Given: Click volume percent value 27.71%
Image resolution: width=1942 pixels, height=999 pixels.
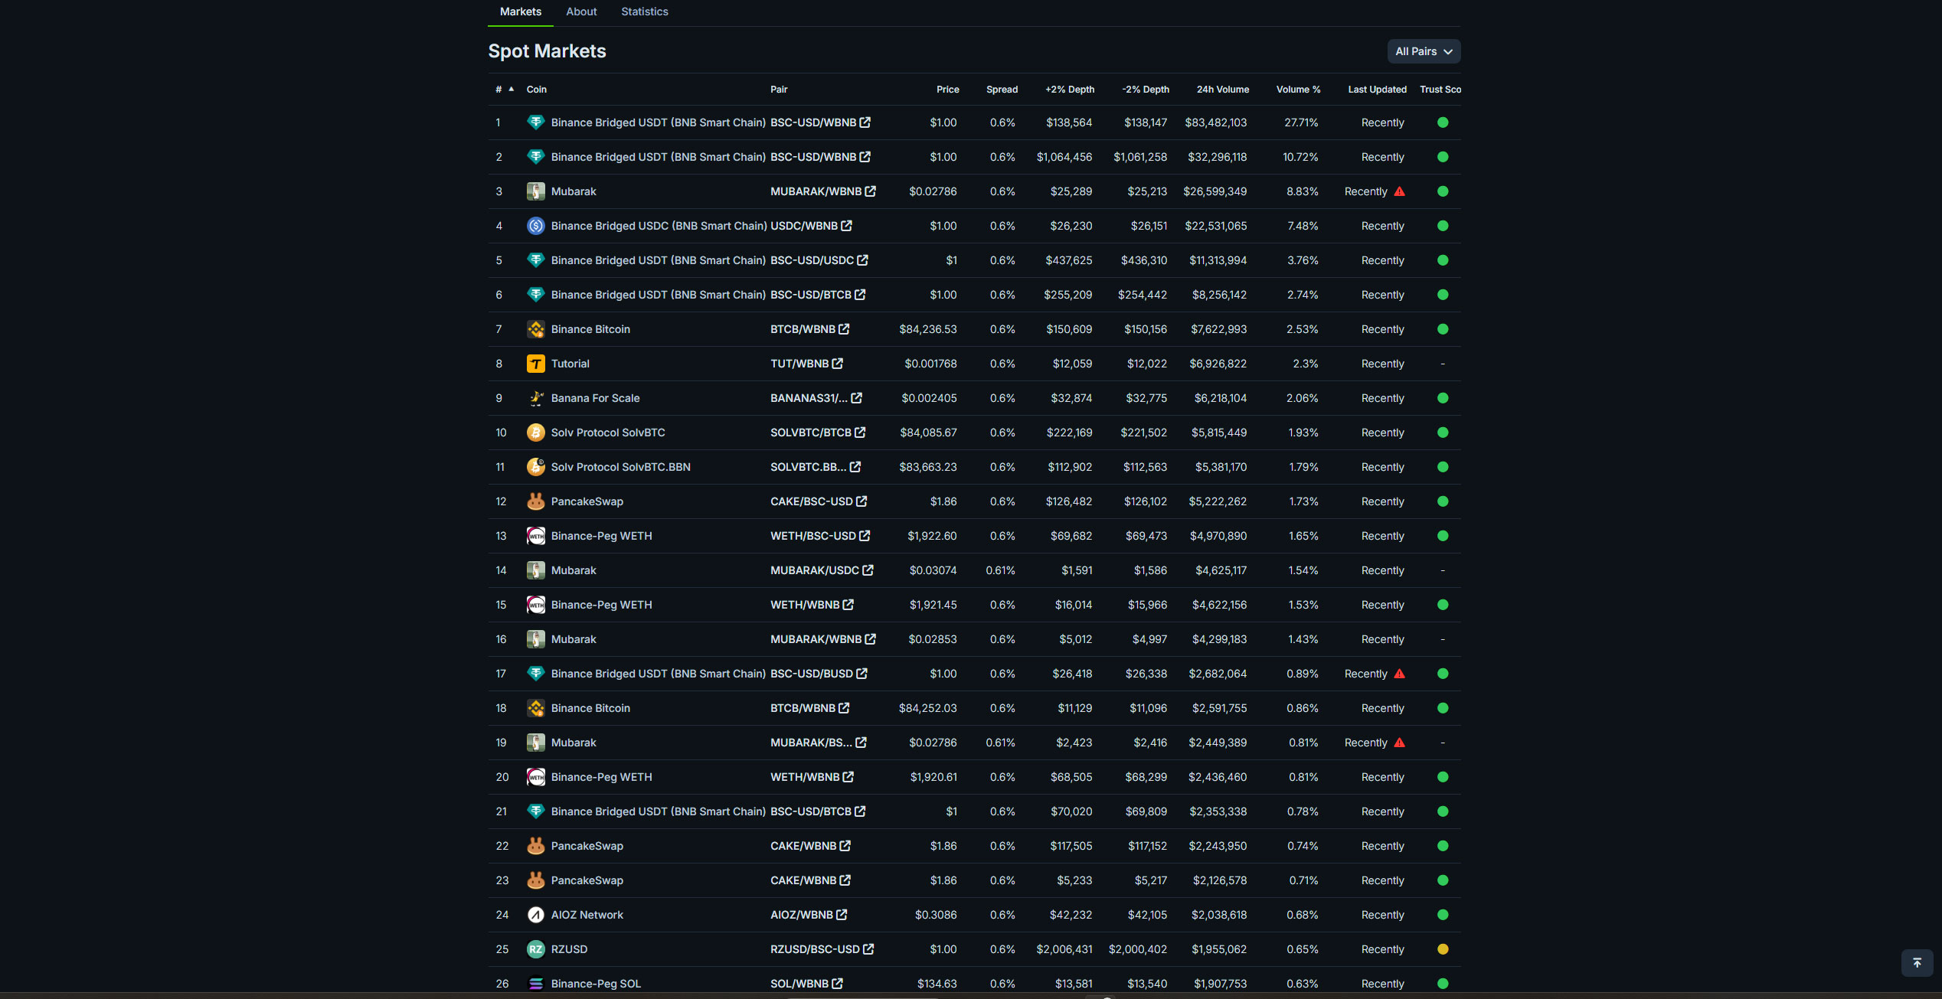Looking at the screenshot, I should click(1301, 122).
